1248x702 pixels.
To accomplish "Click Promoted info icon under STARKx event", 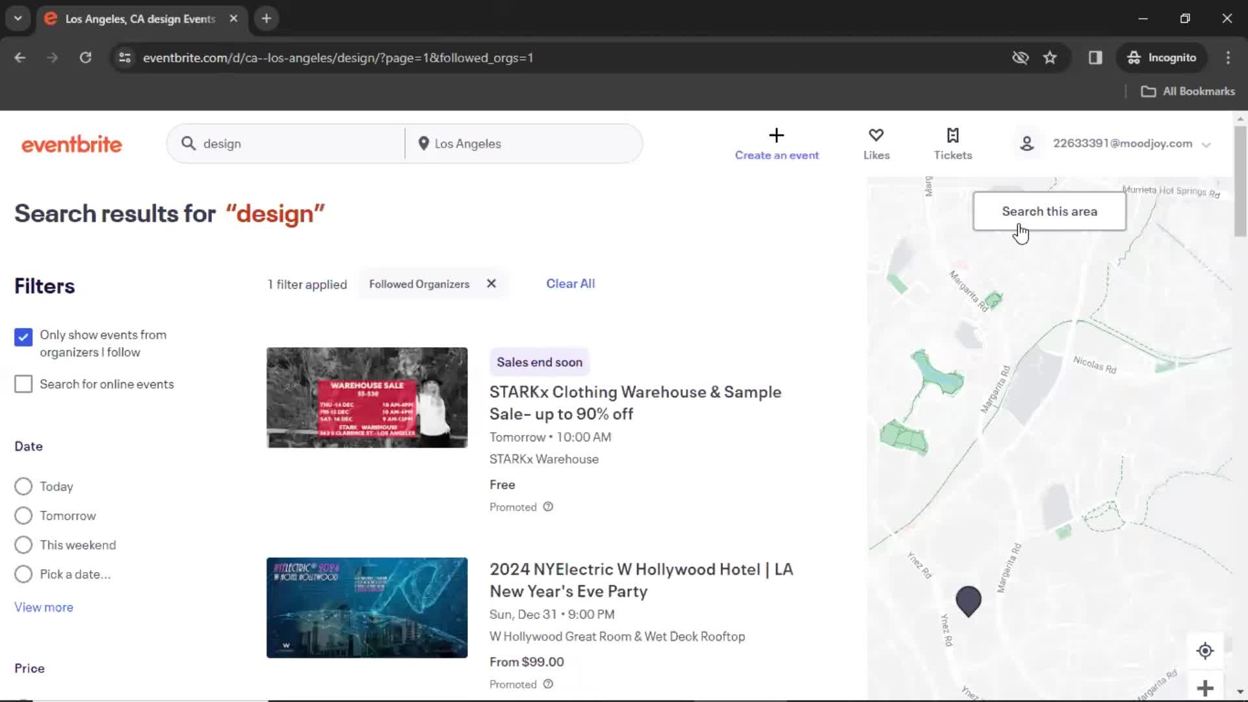I will tap(548, 507).
